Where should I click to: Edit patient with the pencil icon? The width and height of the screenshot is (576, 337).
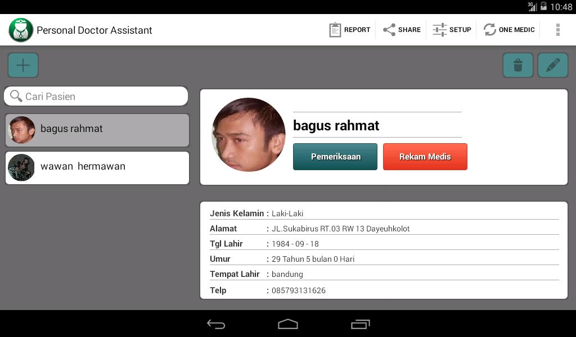click(552, 66)
